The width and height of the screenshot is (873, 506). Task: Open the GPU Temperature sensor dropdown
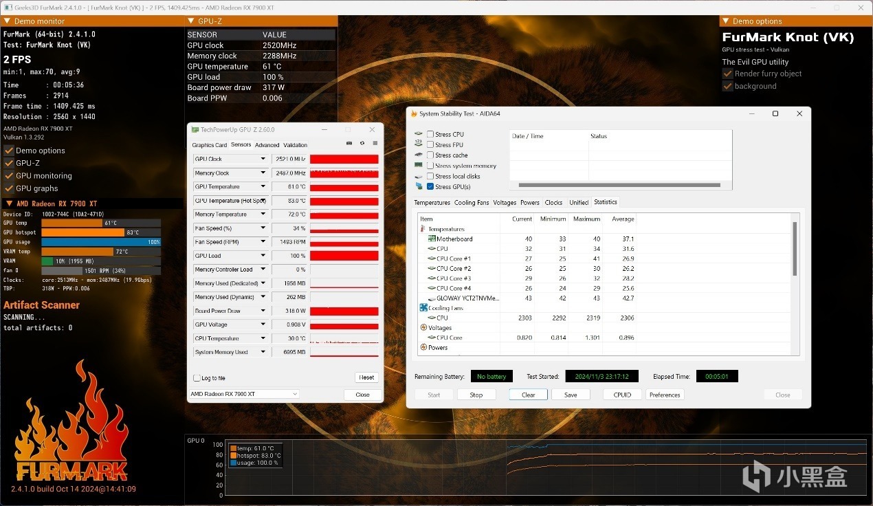click(x=263, y=186)
